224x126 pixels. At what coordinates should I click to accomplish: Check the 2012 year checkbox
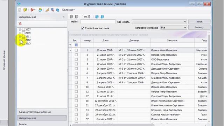(23, 40)
